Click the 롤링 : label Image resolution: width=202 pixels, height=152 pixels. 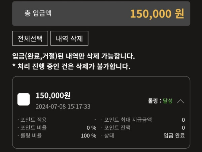(155, 101)
